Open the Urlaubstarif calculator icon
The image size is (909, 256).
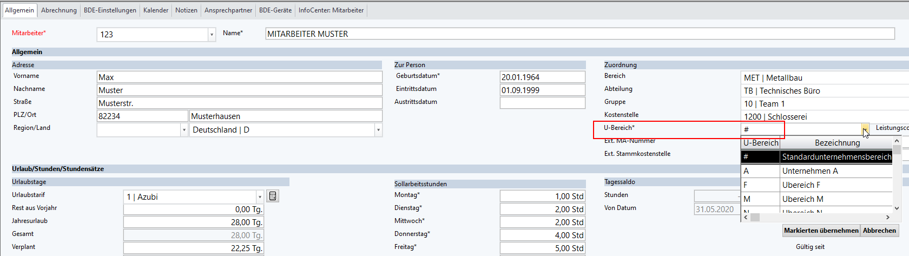[273, 196]
